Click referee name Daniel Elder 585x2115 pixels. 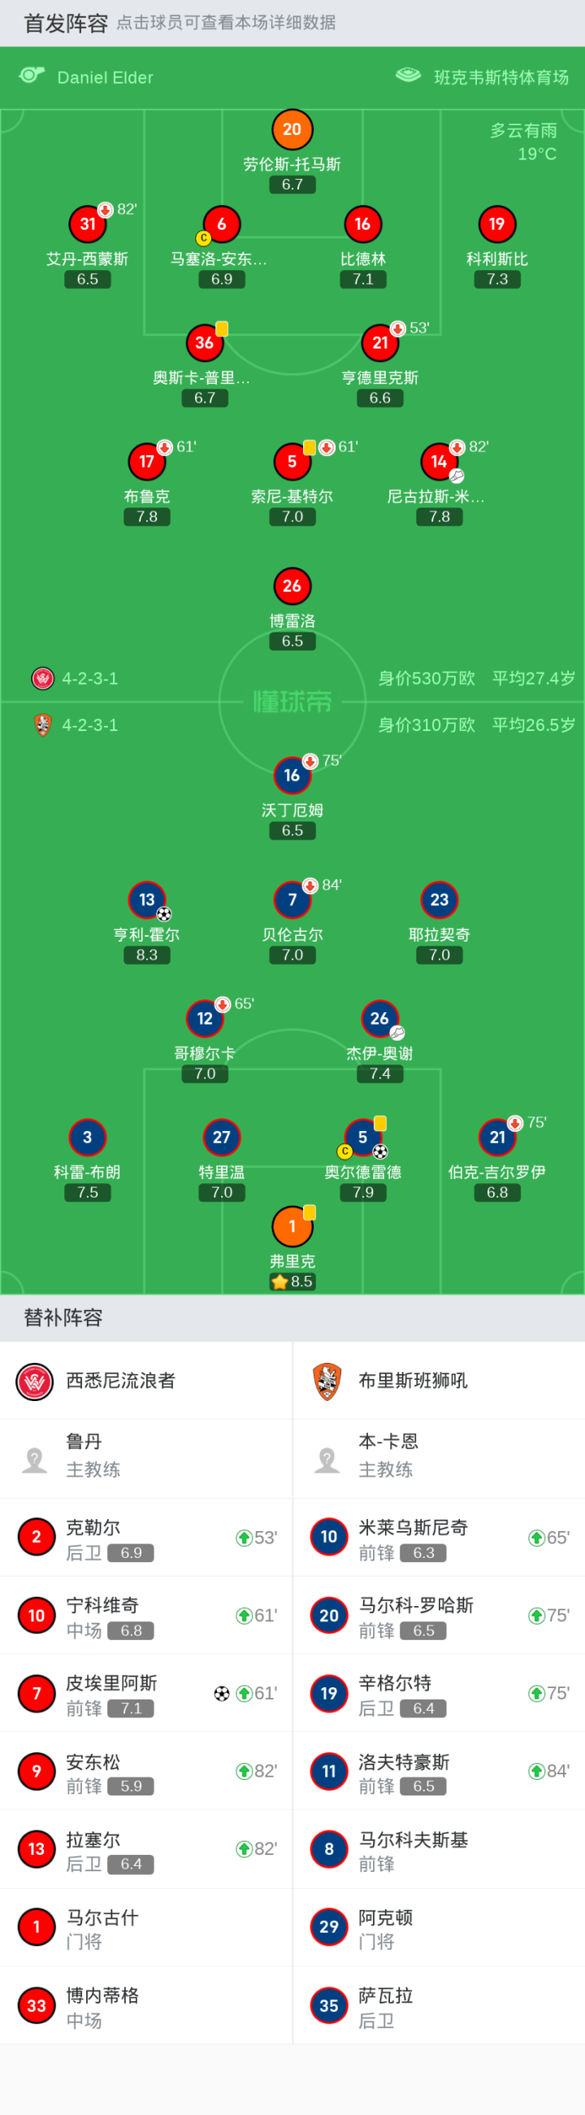(x=105, y=77)
